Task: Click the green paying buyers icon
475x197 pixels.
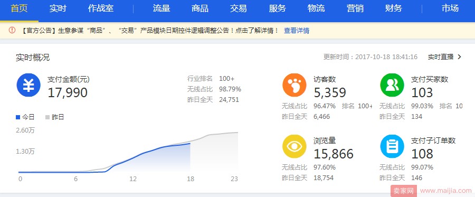Action: [x=392, y=85]
